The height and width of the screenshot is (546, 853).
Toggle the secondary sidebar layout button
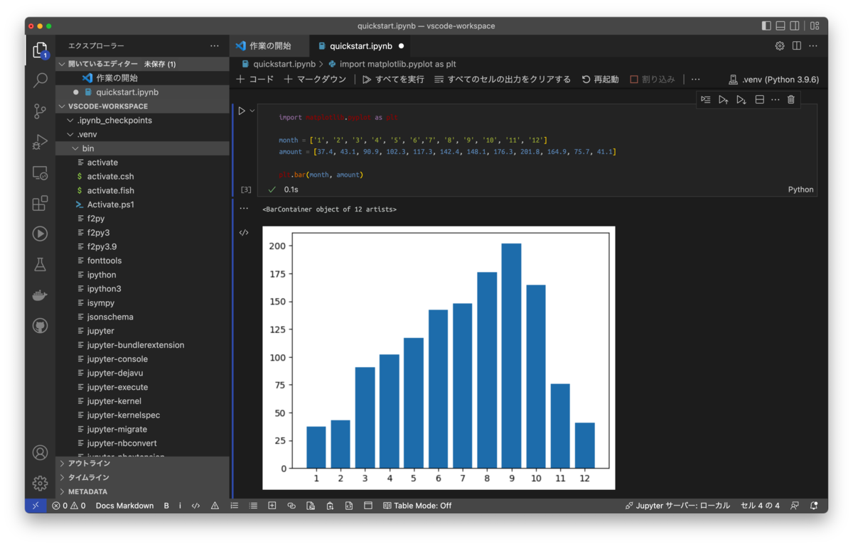(x=795, y=26)
